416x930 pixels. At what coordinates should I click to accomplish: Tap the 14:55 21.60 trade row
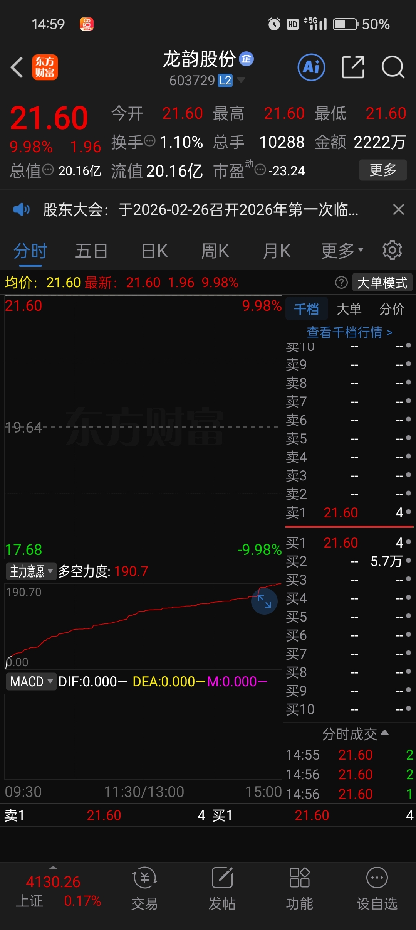[349, 755]
